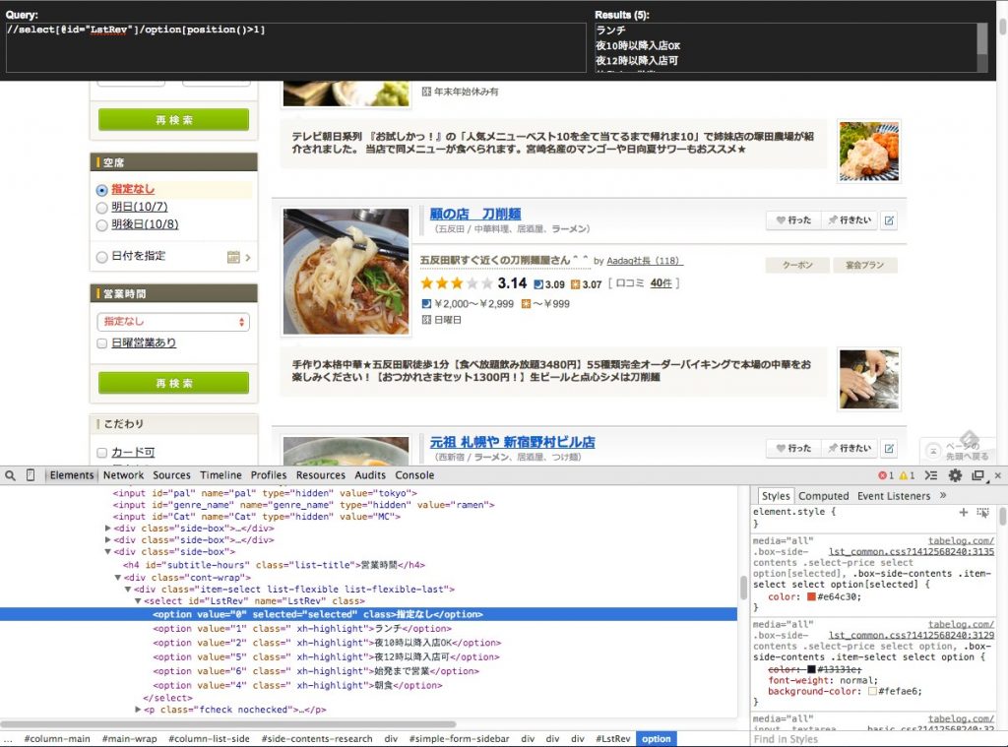
Task: Click the page-top return button
Action: pos(957,450)
